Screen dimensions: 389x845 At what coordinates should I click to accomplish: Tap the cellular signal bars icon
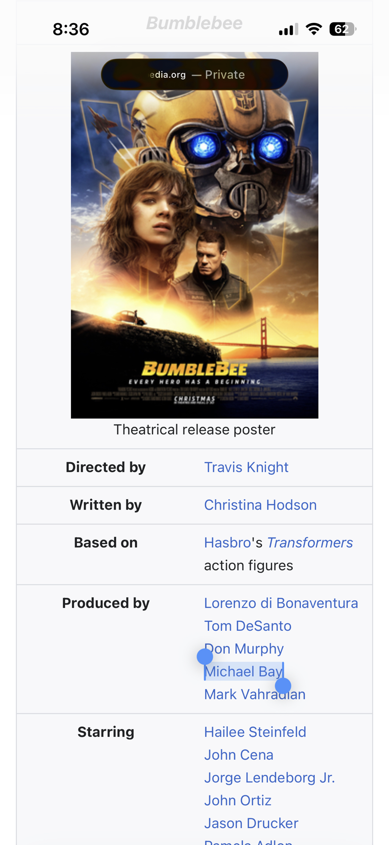289,30
